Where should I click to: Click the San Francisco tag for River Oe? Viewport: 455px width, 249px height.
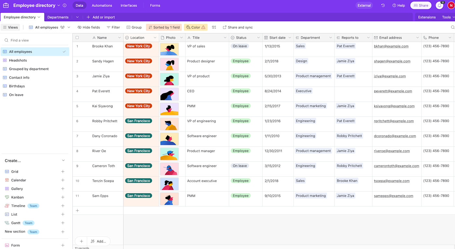(x=138, y=151)
